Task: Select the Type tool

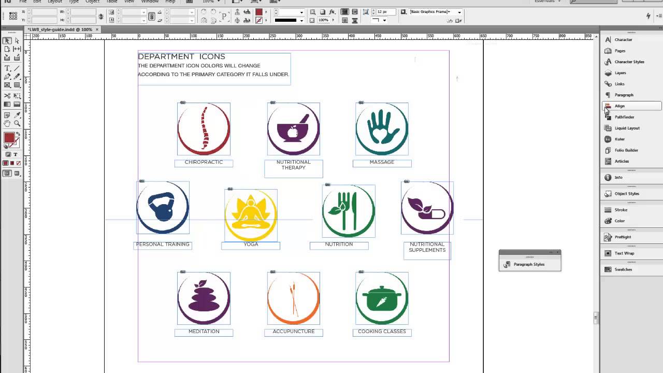Action: coord(7,68)
